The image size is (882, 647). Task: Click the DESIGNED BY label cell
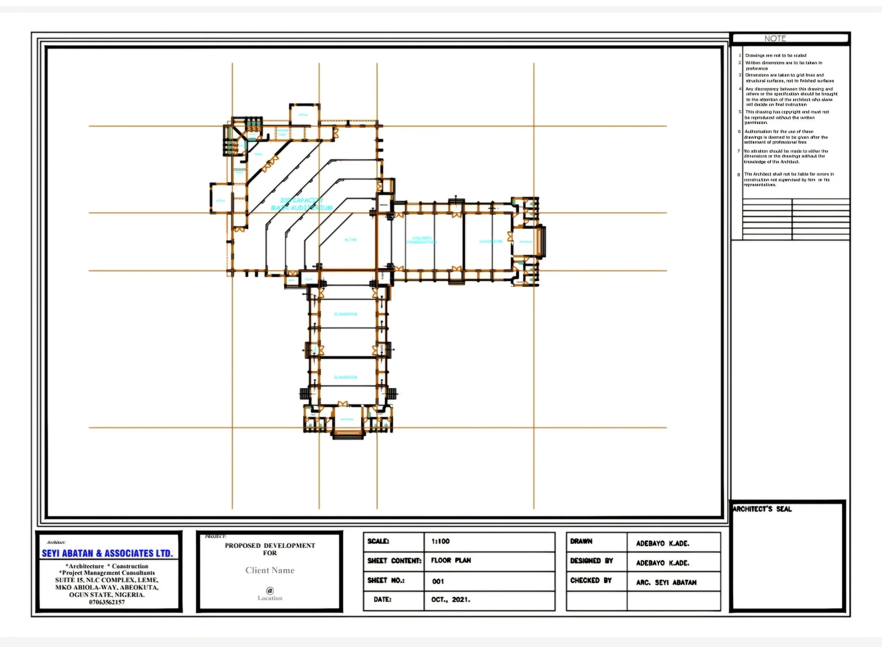591,561
